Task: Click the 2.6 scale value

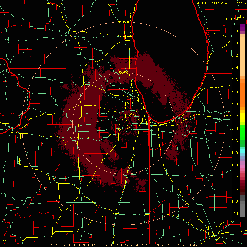Action: click(235, 141)
